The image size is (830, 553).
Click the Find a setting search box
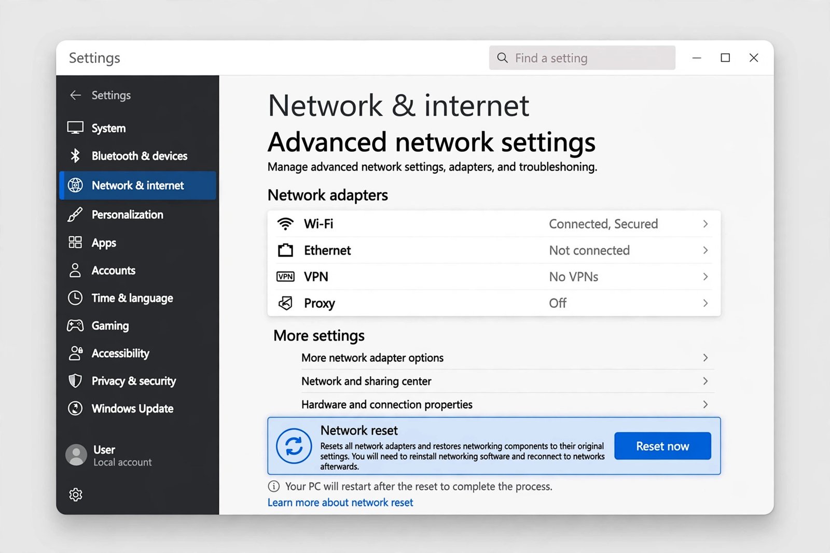(x=582, y=58)
